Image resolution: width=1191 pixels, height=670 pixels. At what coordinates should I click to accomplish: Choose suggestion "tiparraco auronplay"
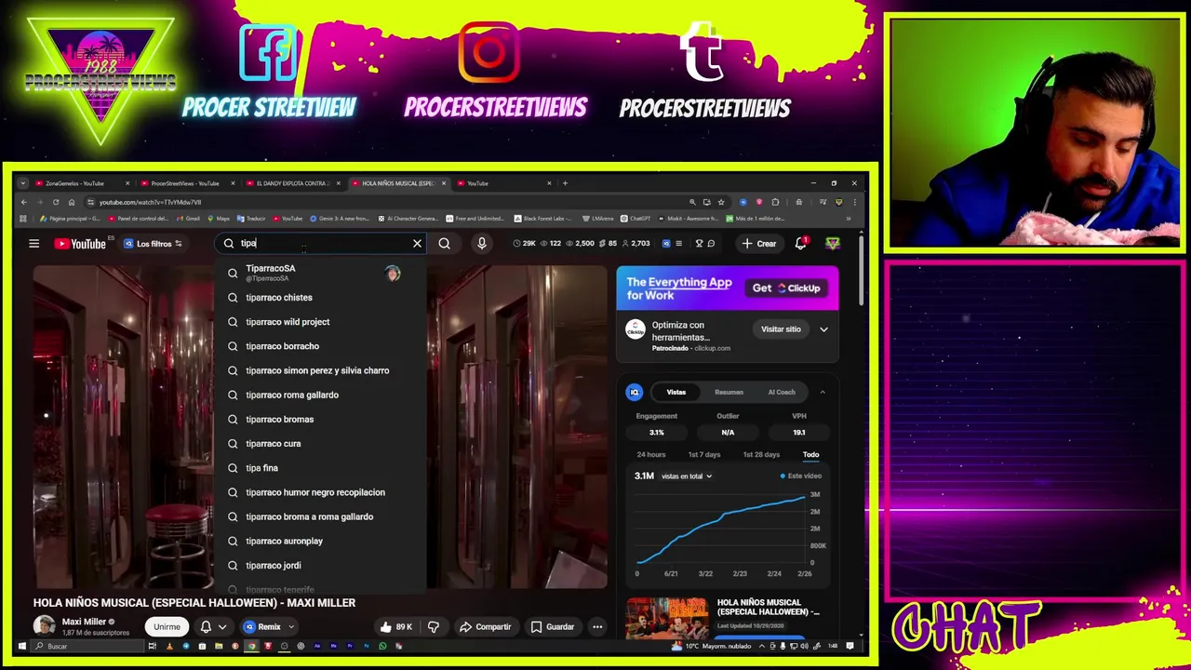click(x=321, y=541)
